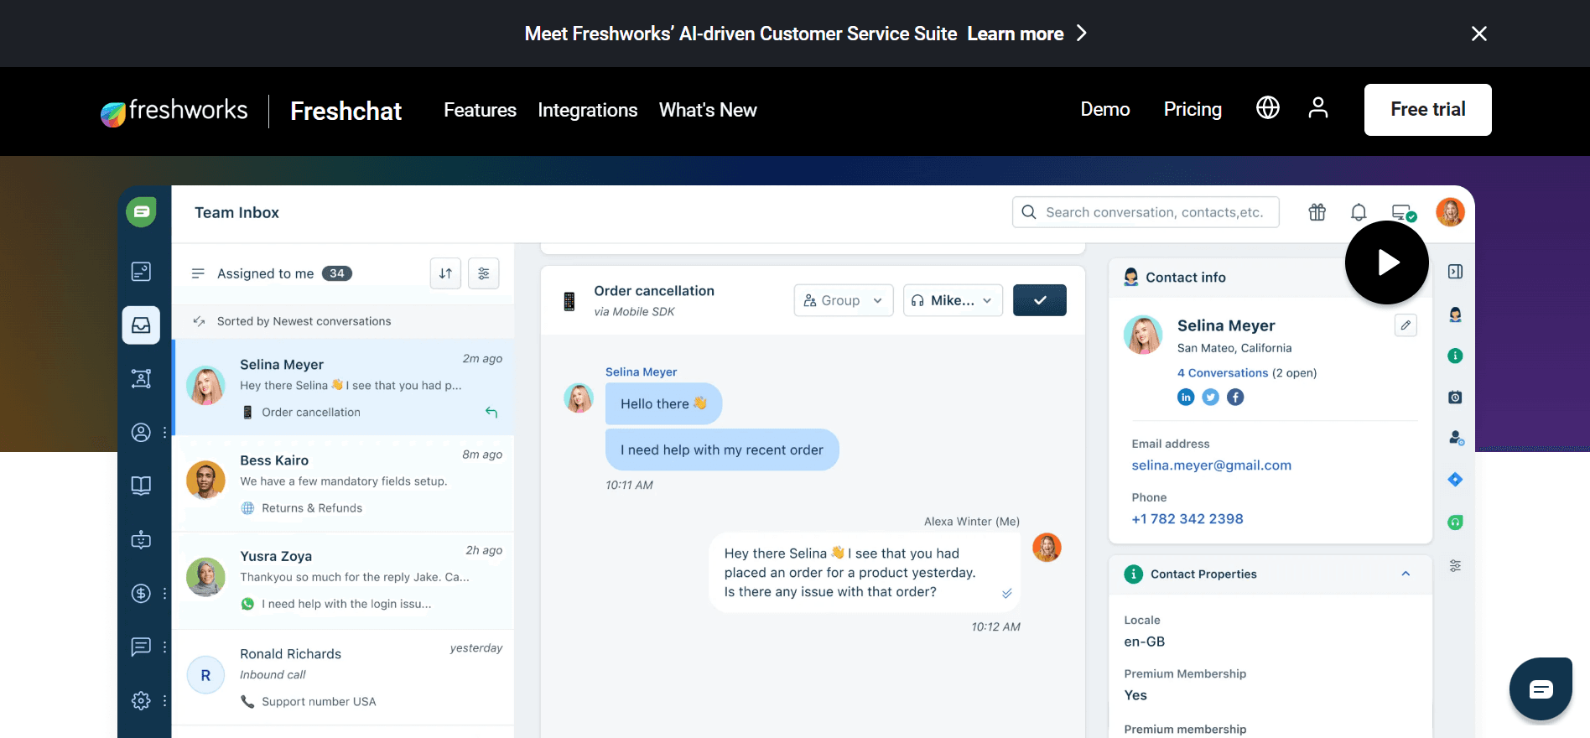Open the sliders icon in right rail
The width and height of the screenshot is (1590, 738).
(1455, 566)
